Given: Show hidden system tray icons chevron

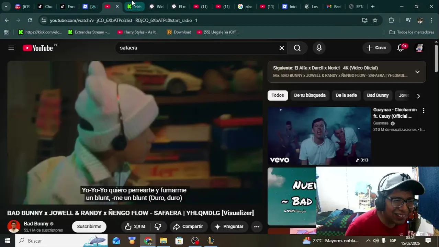Looking at the screenshot, I should pyautogui.click(x=368, y=240).
